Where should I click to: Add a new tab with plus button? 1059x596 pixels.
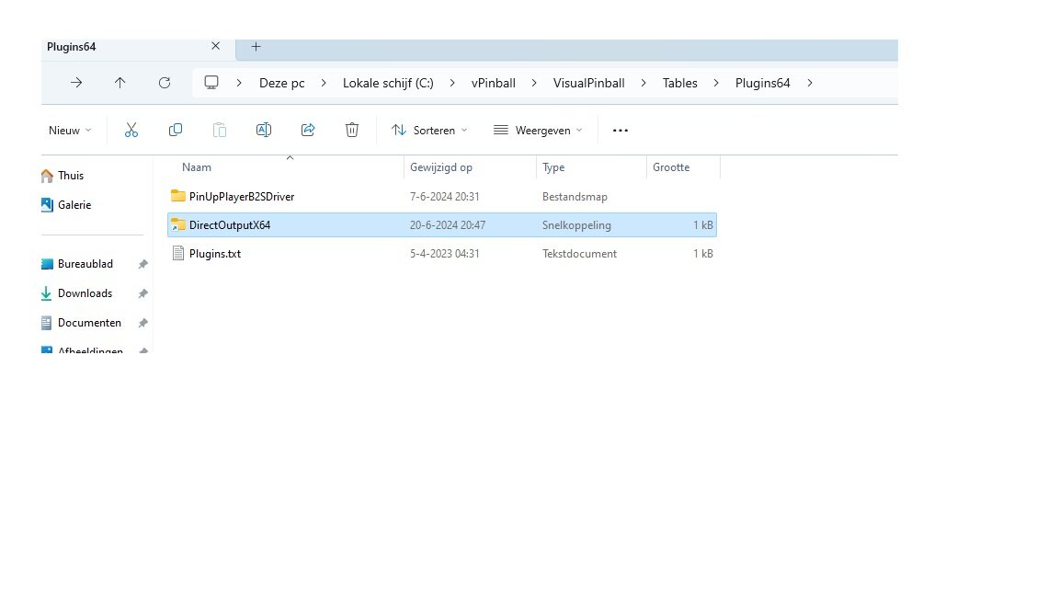pyautogui.click(x=256, y=47)
